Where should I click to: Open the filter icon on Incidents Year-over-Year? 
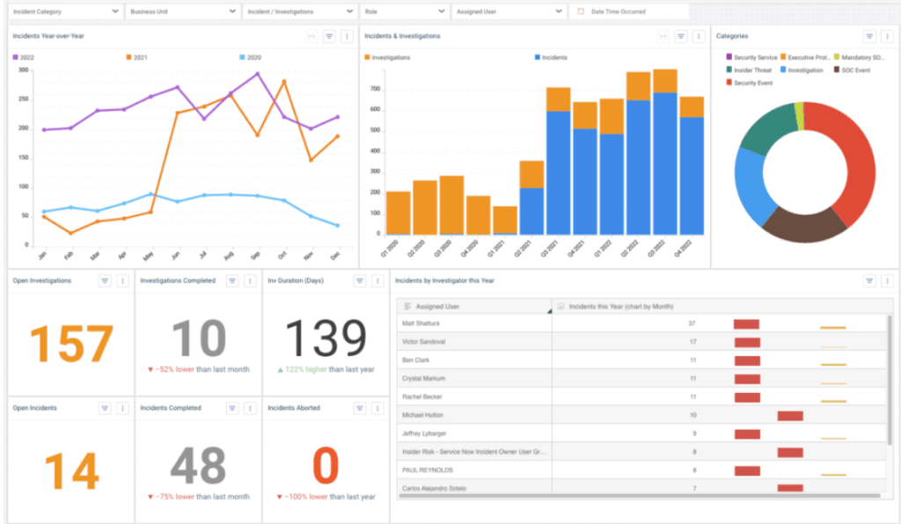coord(330,36)
